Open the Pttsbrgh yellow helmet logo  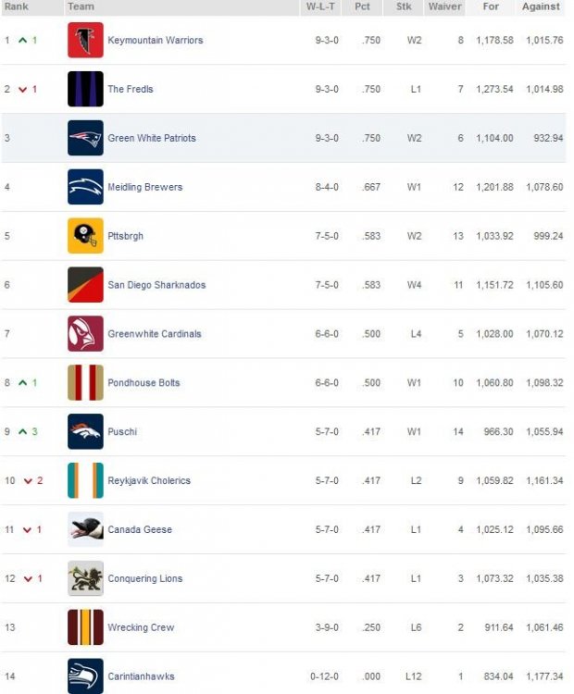pyautogui.click(x=85, y=236)
